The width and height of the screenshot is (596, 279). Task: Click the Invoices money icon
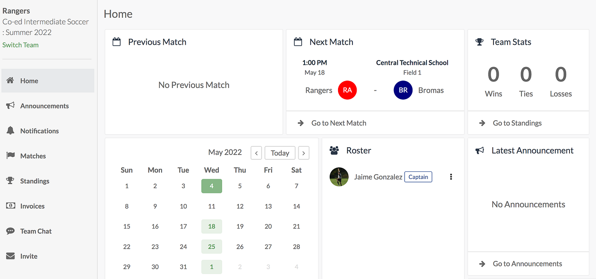point(10,206)
